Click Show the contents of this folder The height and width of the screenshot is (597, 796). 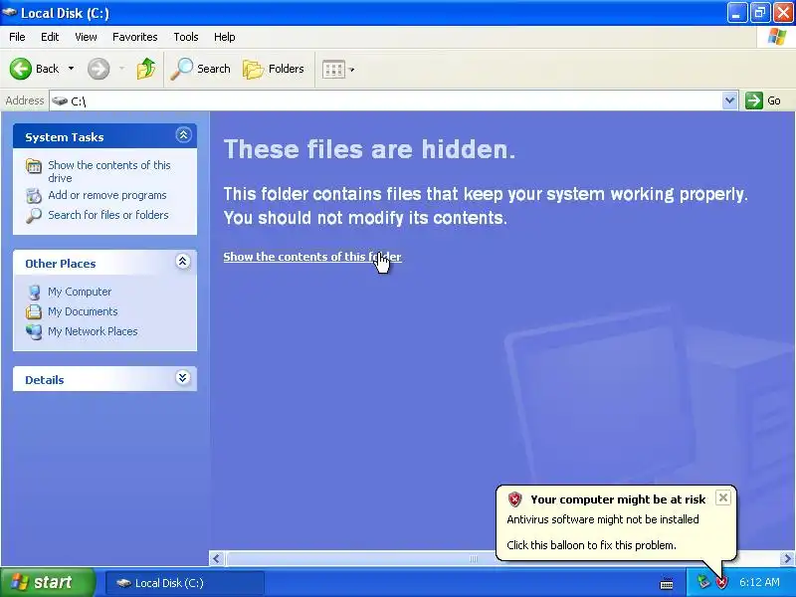pos(312,257)
